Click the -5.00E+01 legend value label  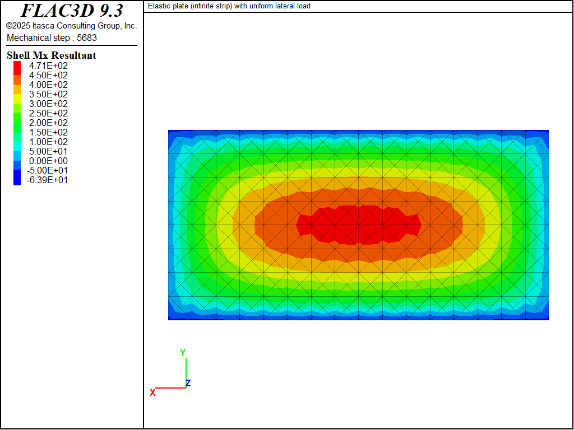point(47,170)
